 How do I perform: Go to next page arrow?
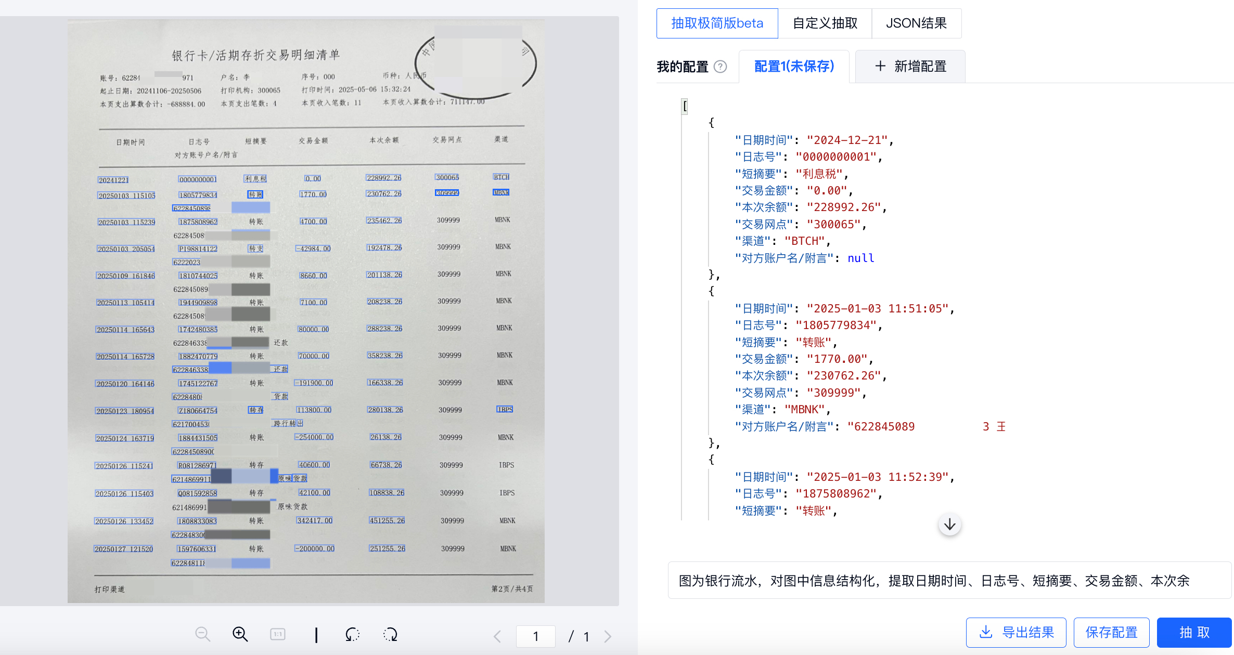pos(608,636)
